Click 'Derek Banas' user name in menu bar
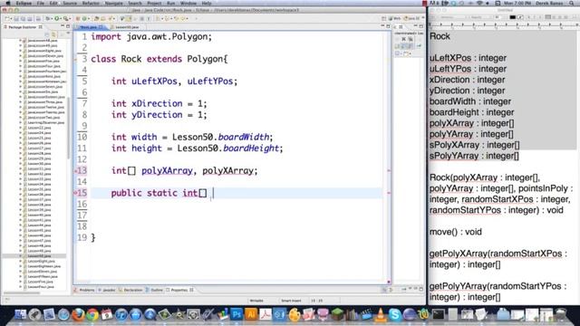Image resolution: width=580 pixels, height=326 pixels. point(549,3)
